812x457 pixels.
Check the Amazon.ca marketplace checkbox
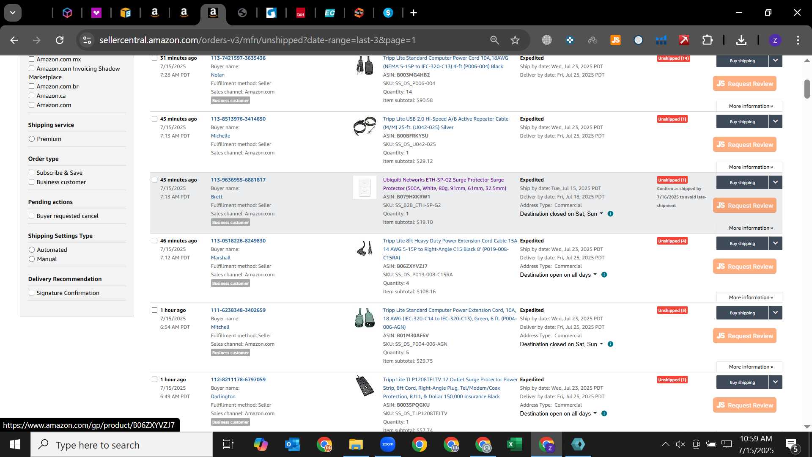[x=31, y=96]
